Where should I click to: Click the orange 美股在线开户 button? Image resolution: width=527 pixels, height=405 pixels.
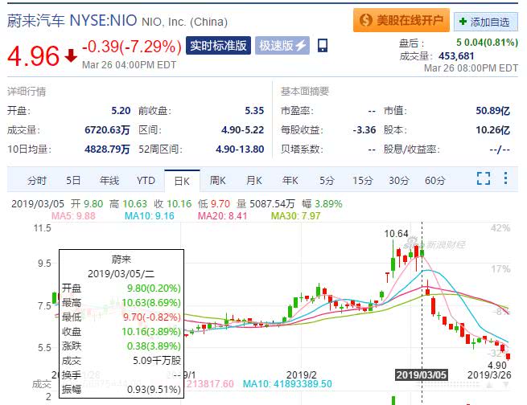[401, 20]
